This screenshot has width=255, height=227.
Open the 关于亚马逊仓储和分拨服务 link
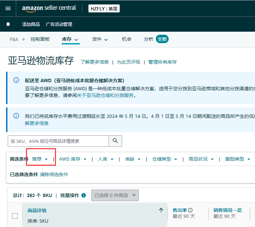[105, 95]
